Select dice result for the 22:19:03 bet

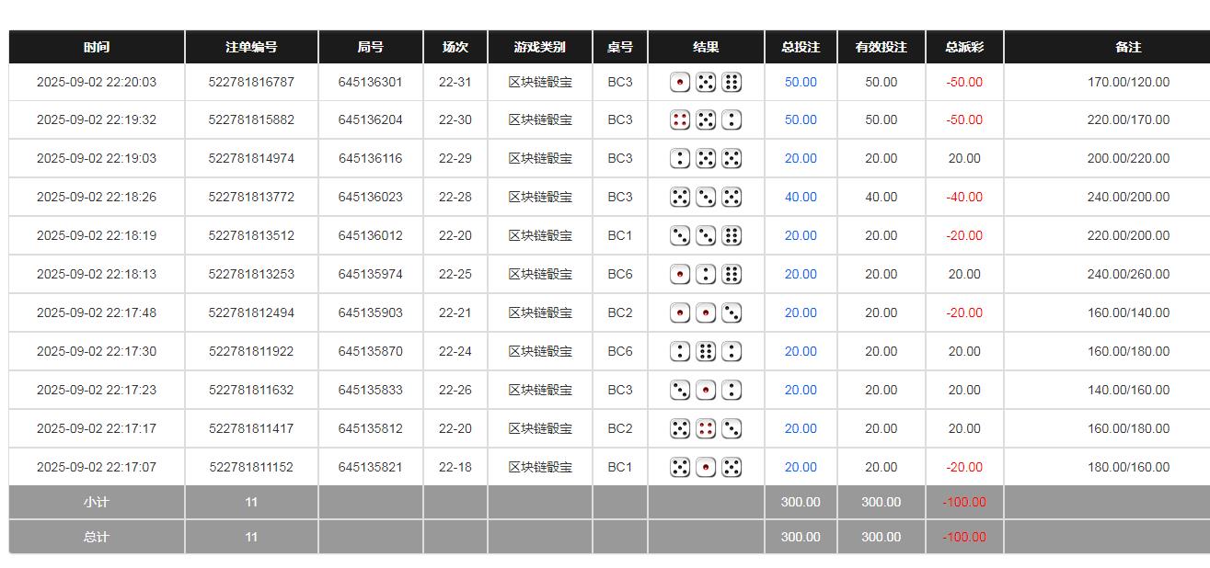706,159
